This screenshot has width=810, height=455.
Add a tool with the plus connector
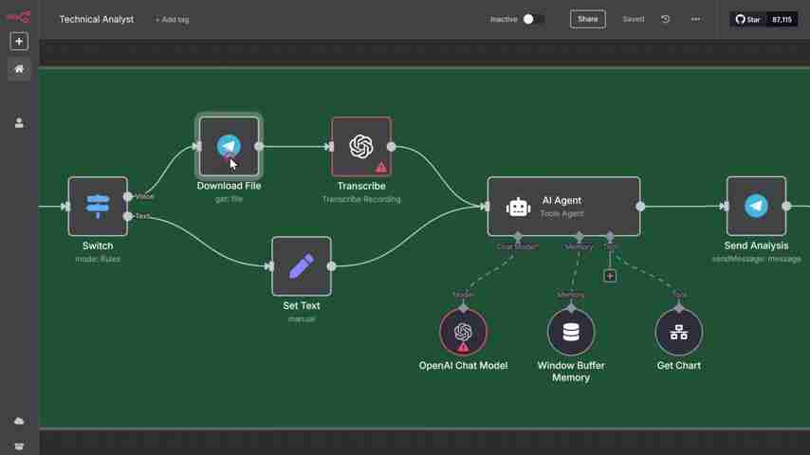point(610,276)
